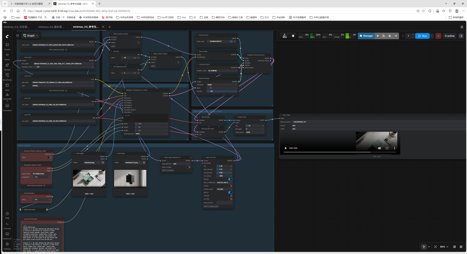Open the Manager button
This screenshot has width=467, height=254.
click(x=366, y=36)
